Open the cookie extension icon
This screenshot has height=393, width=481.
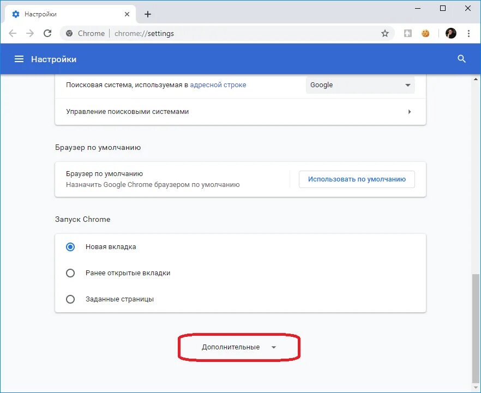point(425,33)
